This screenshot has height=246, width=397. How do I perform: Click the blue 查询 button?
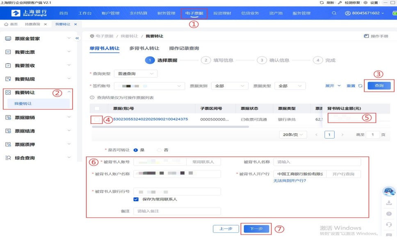pos(379,86)
